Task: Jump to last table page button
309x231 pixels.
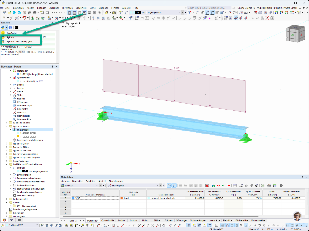Action: tap(84, 220)
